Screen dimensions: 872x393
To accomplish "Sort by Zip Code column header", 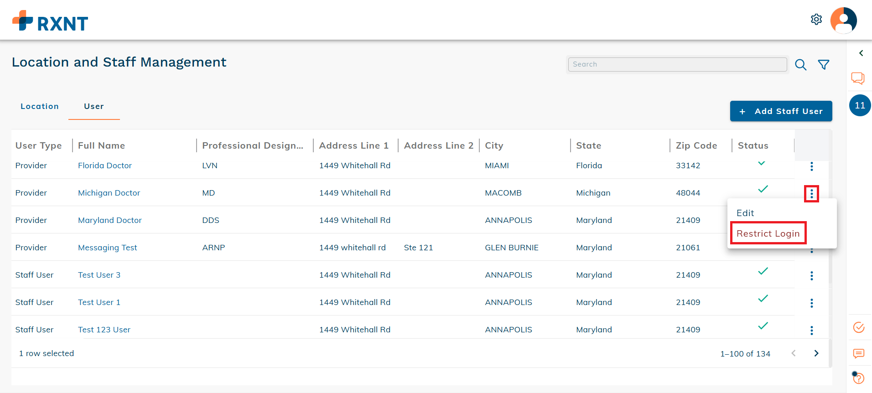I will pos(696,145).
